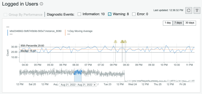
Task: Select the Count y-axis title
Action: [8, 53]
